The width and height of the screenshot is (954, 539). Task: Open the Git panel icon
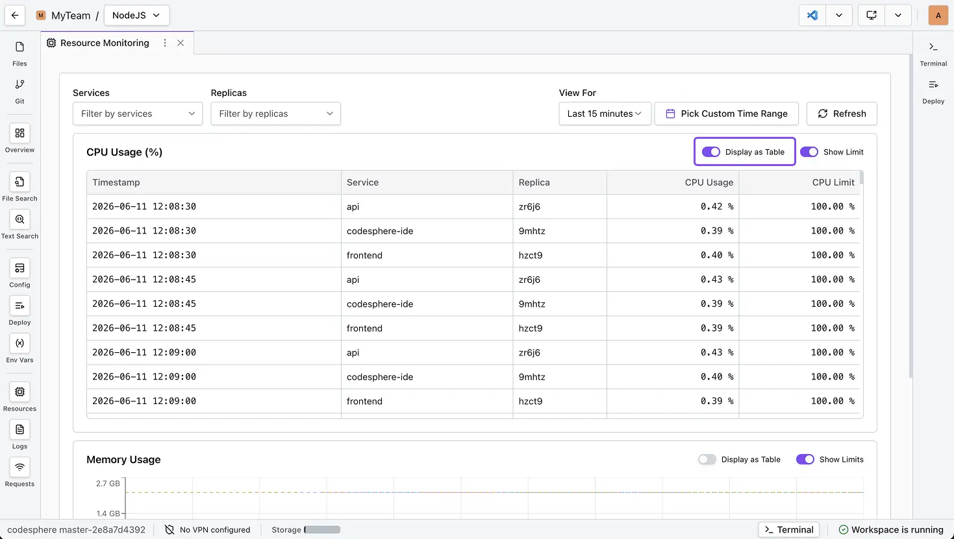(19, 91)
